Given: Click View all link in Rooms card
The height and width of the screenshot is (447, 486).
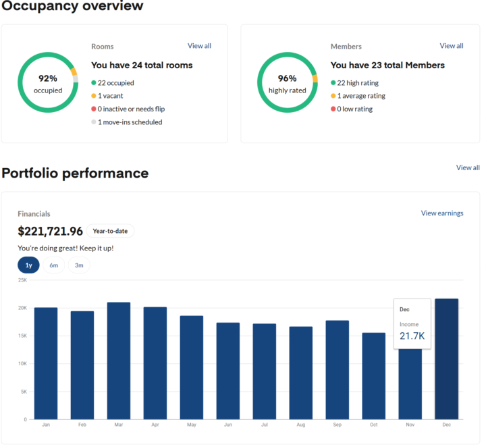Looking at the screenshot, I should [x=199, y=46].
